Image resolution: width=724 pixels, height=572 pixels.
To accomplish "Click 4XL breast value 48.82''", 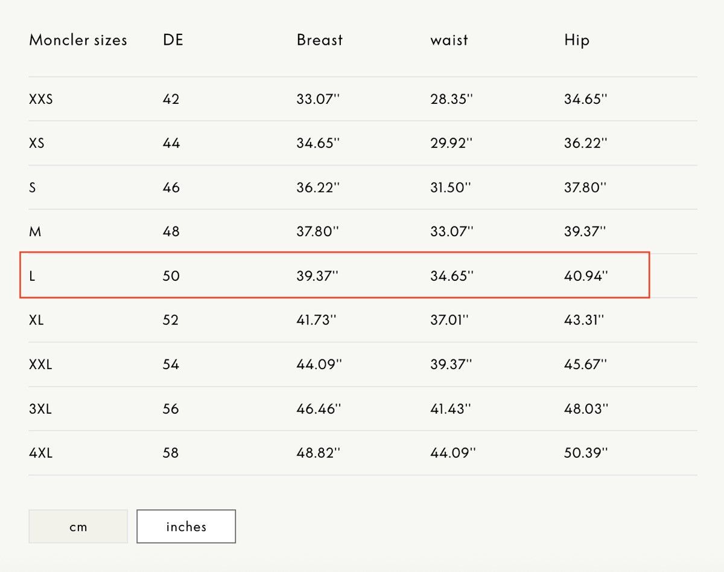I will point(319,453).
